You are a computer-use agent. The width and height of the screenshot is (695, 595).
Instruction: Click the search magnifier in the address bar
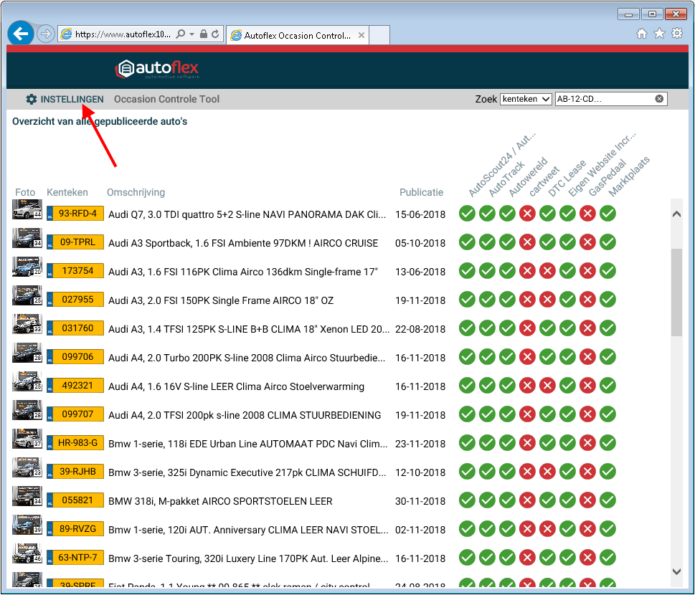pyautogui.click(x=181, y=34)
